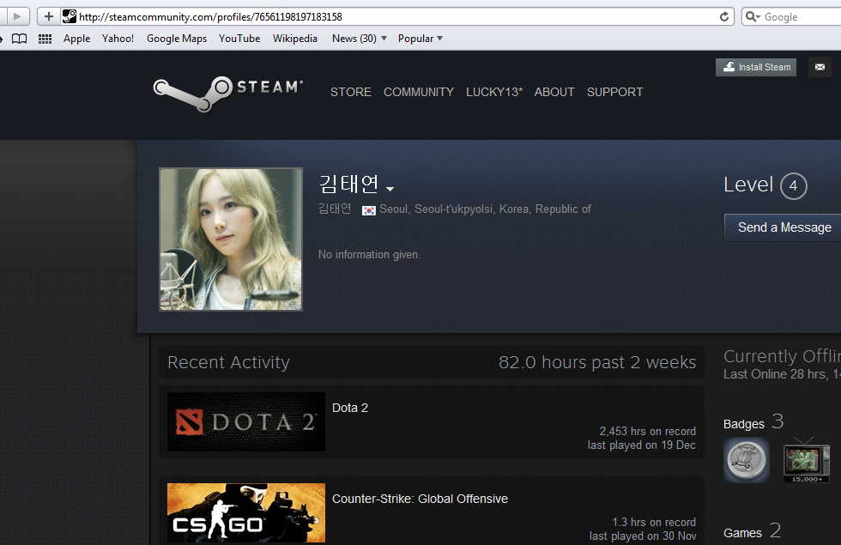The width and height of the screenshot is (841, 545).
Task: Expand the News (30) bookmarks folder
Action: tap(359, 39)
